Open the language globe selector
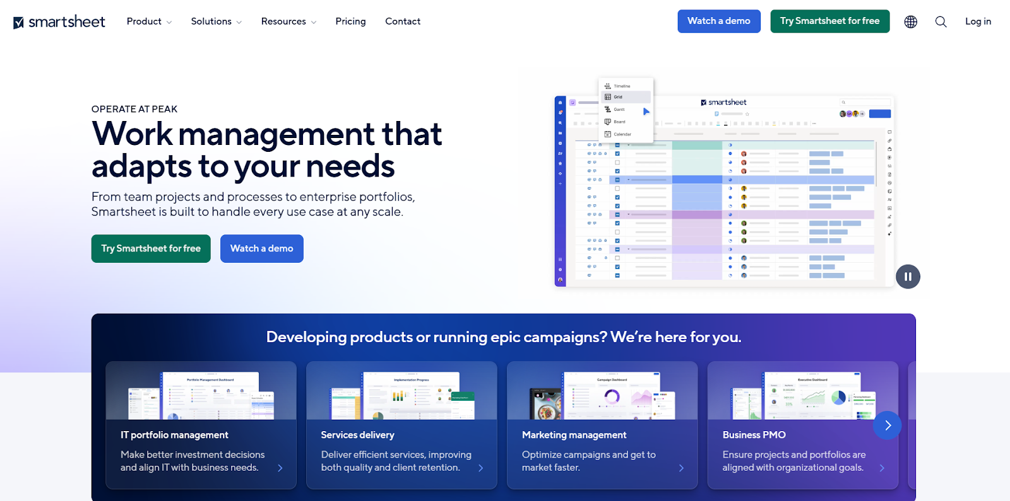The width and height of the screenshot is (1010, 501). pyautogui.click(x=910, y=21)
